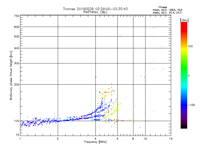Click the x-axis tick label "8"
This screenshot has height=151, width=201.
pos(133,139)
